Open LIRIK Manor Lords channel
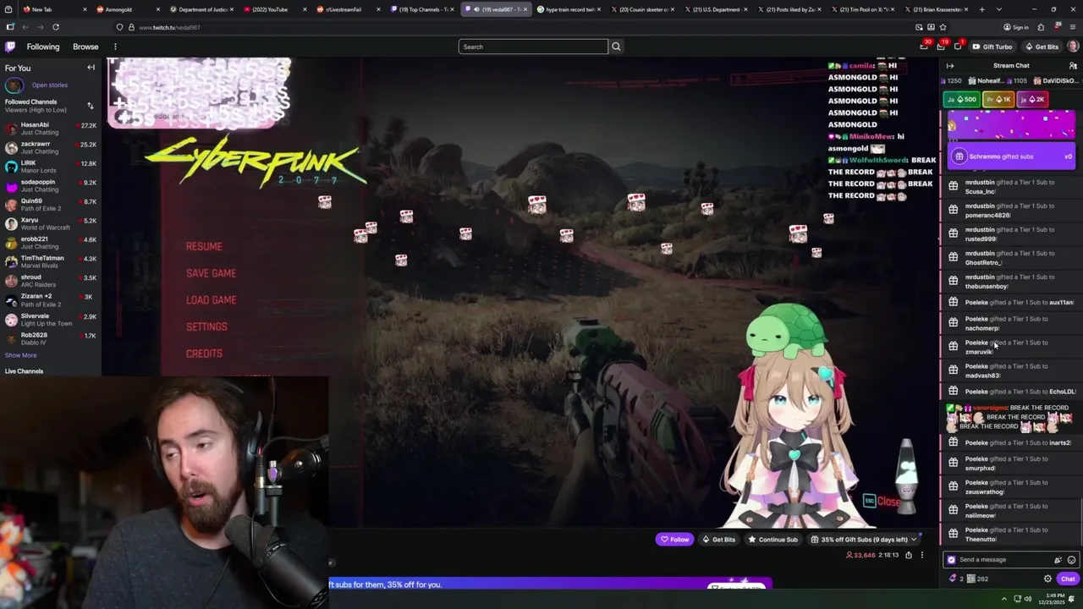This screenshot has width=1083, height=609. pyautogui.click(x=51, y=167)
